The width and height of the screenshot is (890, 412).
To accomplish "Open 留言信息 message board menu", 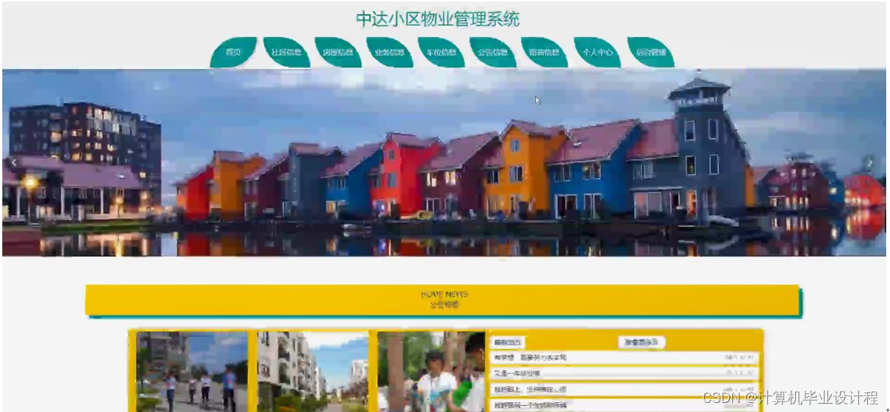I will 544,52.
